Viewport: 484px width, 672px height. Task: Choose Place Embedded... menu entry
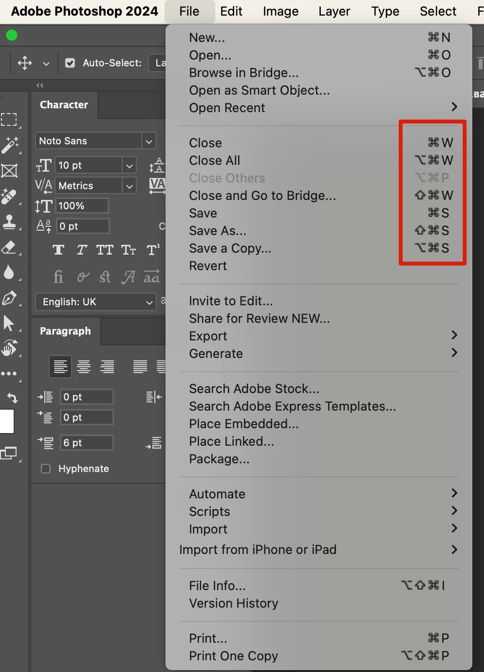click(319, 424)
